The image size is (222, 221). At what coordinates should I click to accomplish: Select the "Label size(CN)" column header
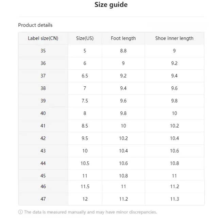(43, 38)
